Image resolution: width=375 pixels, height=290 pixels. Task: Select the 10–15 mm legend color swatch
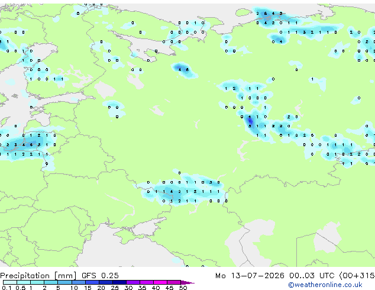pos(79,282)
